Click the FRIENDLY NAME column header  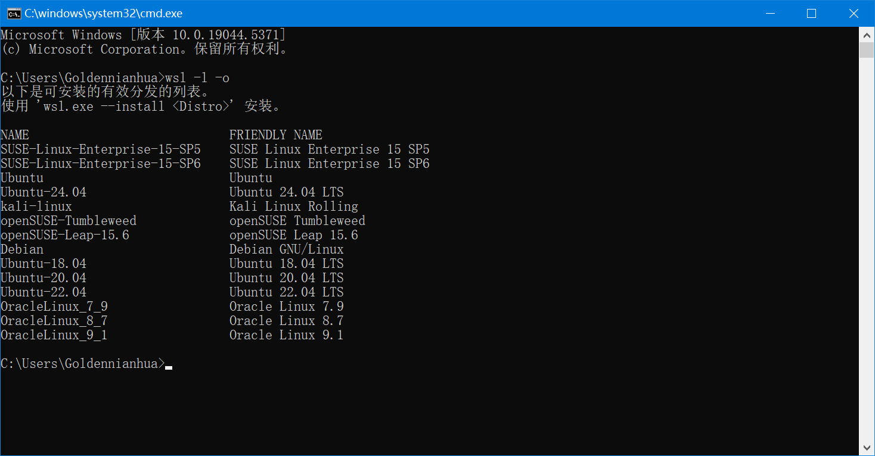pyautogui.click(x=276, y=135)
